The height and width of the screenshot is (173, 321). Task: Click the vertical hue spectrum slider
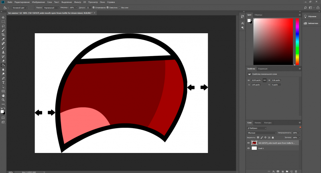[297, 42]
